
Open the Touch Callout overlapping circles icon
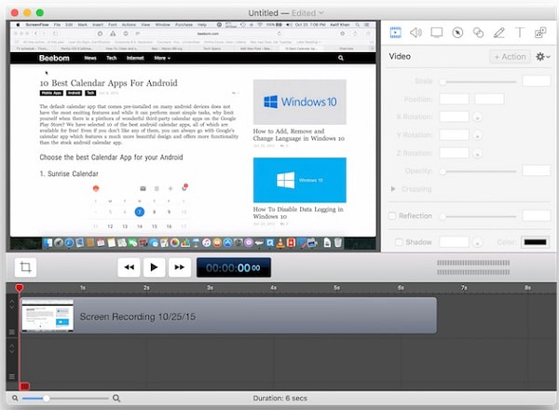click(x=478, y=33)
